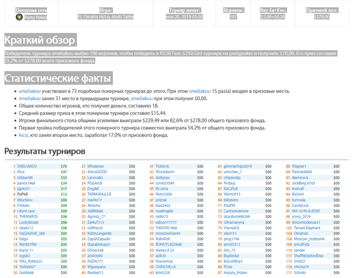Open Cantwinuknow player link
Viewport: 354px width, 278px height.
(x=236, y=211)
